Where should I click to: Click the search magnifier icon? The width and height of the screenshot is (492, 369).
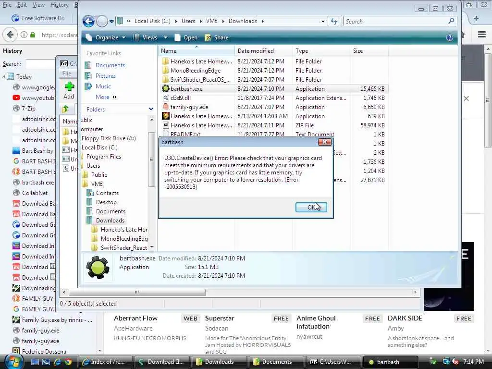click(451, 21)
